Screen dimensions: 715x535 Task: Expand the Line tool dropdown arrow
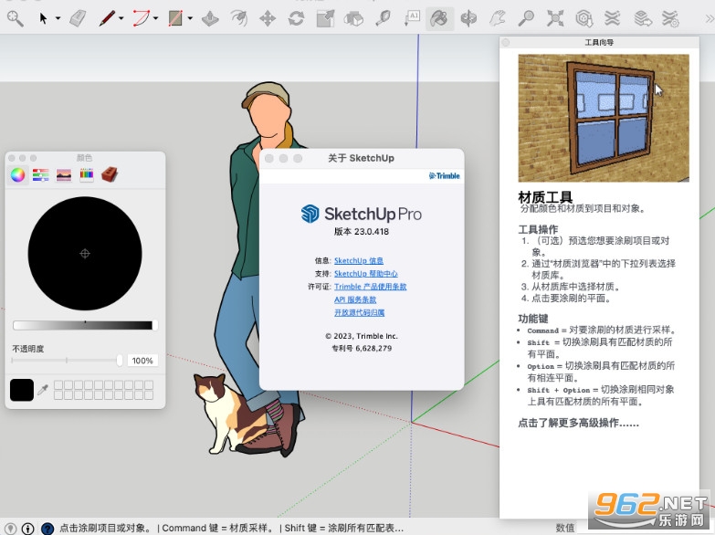click(121, 18)
